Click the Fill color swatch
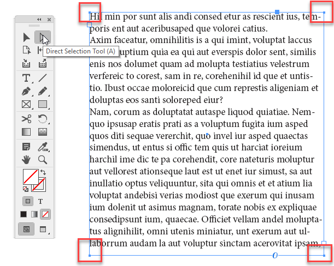Image resolution: width=334 pixels, height=266 pixels. click(x=30, y=177)
